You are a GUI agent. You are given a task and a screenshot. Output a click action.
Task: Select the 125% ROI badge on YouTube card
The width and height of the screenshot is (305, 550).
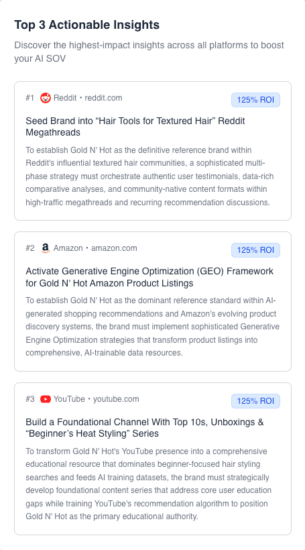tap(255, 401)
